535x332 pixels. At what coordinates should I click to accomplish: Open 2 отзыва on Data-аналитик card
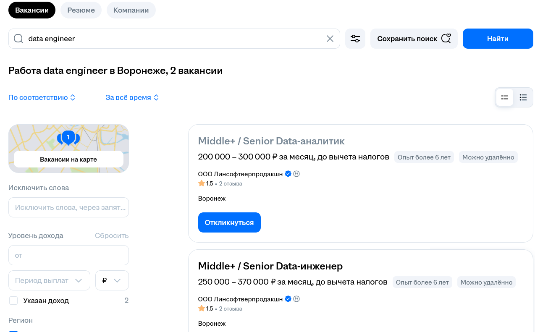click(231, 183)
